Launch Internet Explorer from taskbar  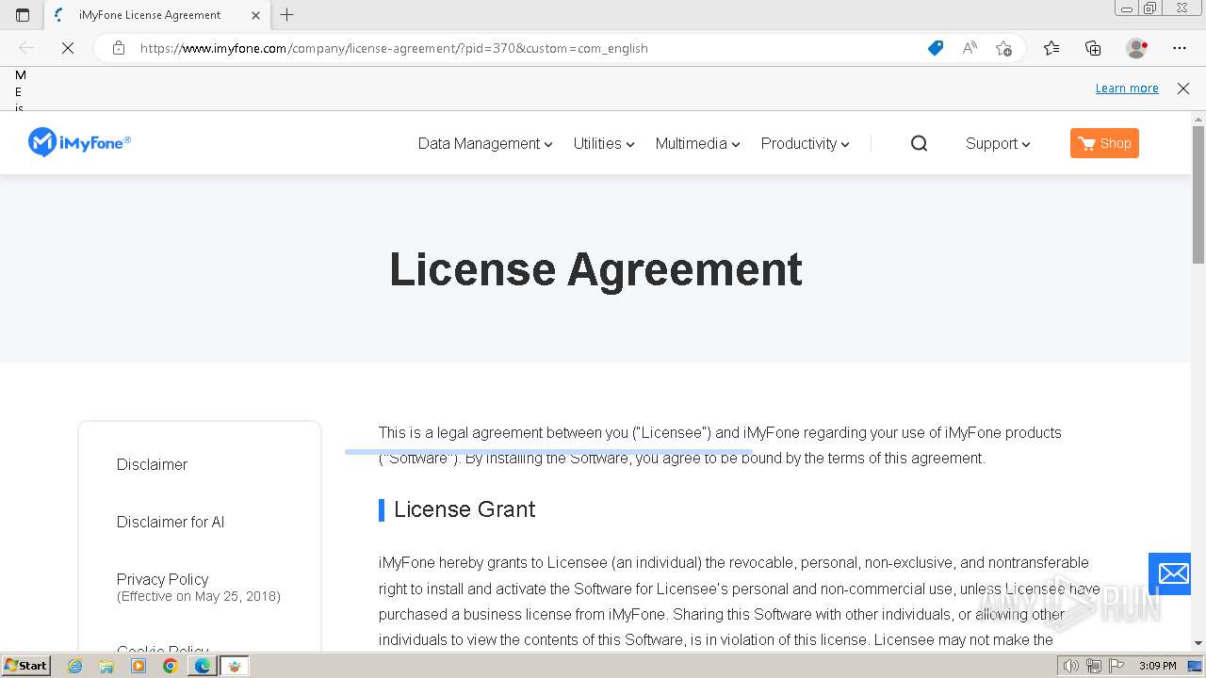(75, 666)
